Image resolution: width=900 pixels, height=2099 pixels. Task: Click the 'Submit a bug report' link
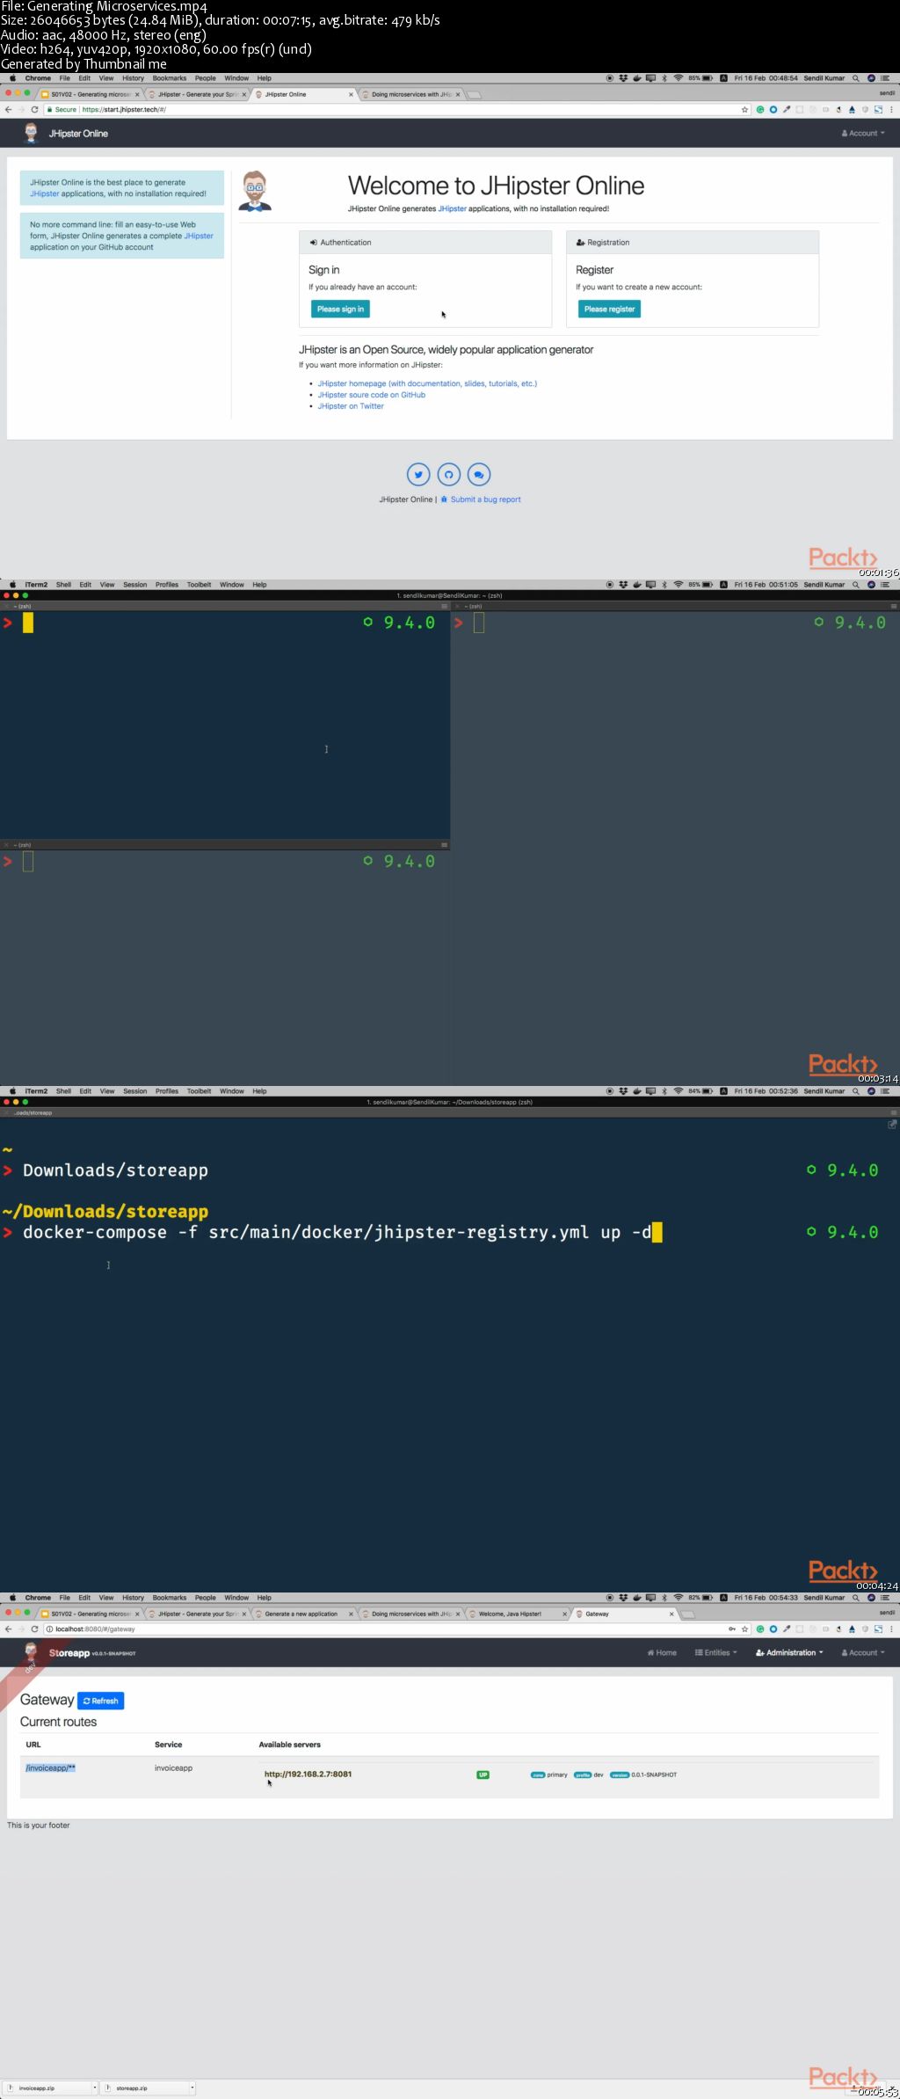pyautogui.click(x=481, y=499)
